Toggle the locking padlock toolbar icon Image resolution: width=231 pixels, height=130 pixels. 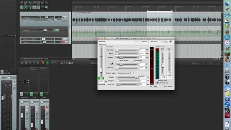(x=47, y=7)
